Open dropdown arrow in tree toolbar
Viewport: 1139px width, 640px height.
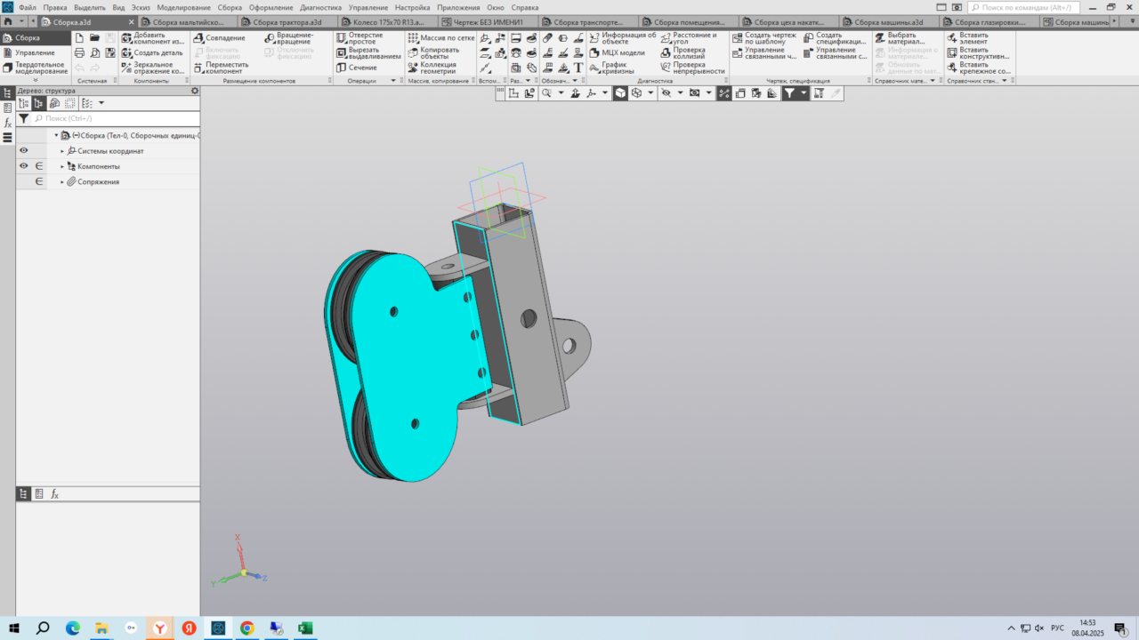101,103
